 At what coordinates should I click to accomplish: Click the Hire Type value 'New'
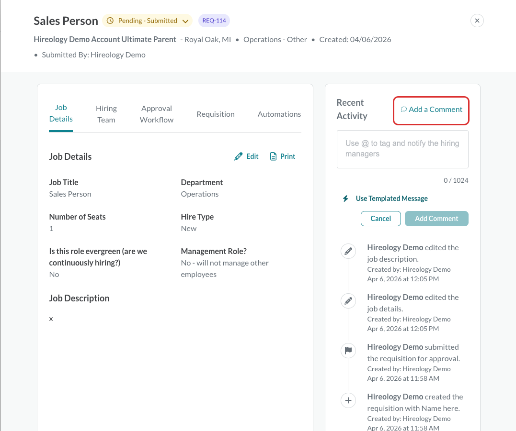(189, 229)
